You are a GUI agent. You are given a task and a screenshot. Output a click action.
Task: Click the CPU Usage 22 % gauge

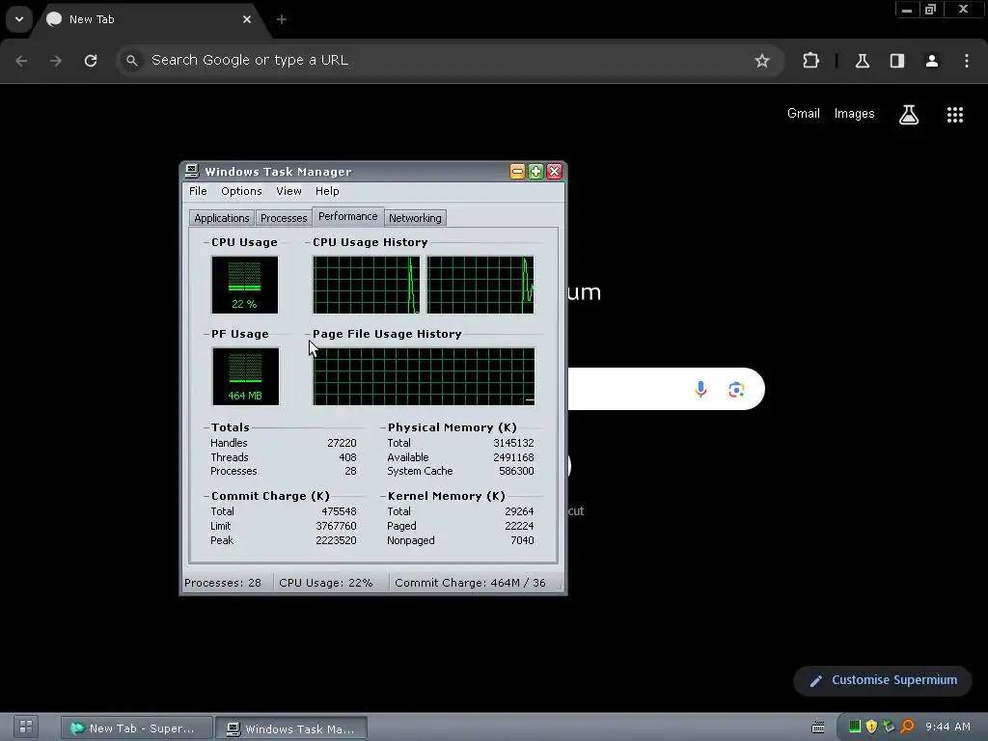[x=244, y=285]
